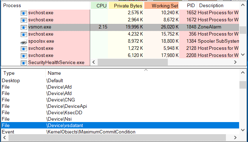Image resolution: width=248 pixels, height=142 pixels.
Task: Select svchost.exe with 1,272 K private bytes
Action: point(120,48)
